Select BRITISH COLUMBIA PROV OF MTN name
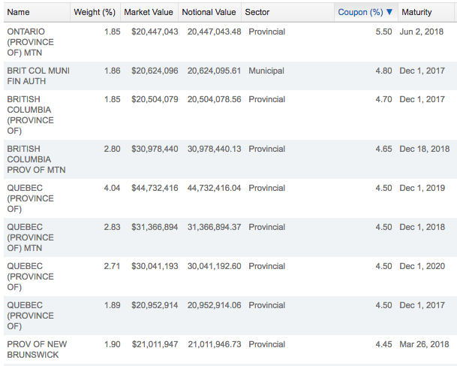The height and width of the screenshot is (366, 457). click(x=36, y=159)
